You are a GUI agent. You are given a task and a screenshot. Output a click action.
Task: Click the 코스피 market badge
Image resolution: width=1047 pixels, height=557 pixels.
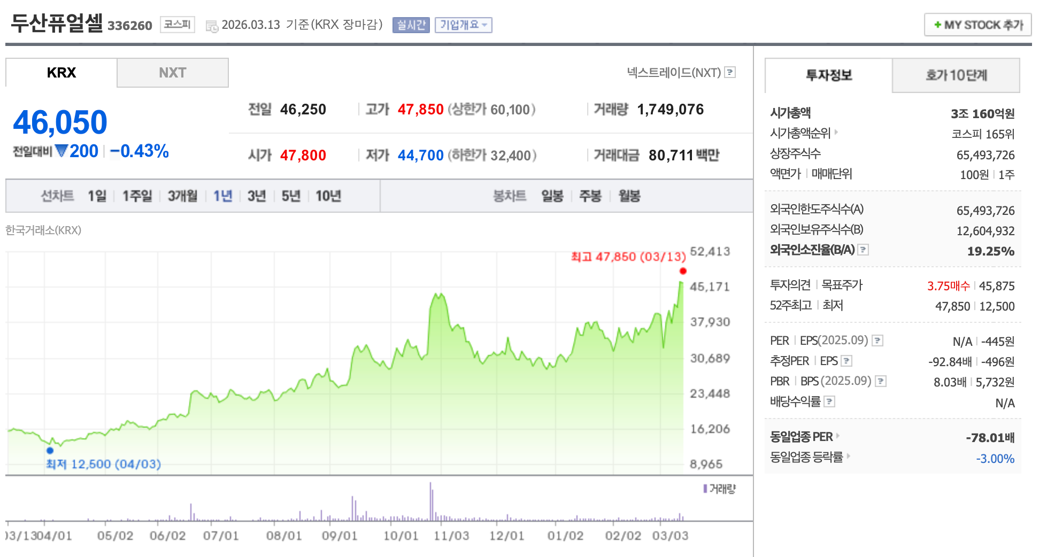pyautogui.click(x=178, y=25)
